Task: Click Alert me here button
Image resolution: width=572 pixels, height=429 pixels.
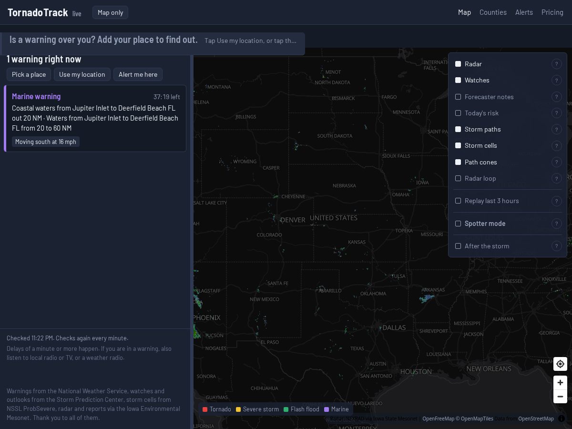Action: tap(138, 74)
